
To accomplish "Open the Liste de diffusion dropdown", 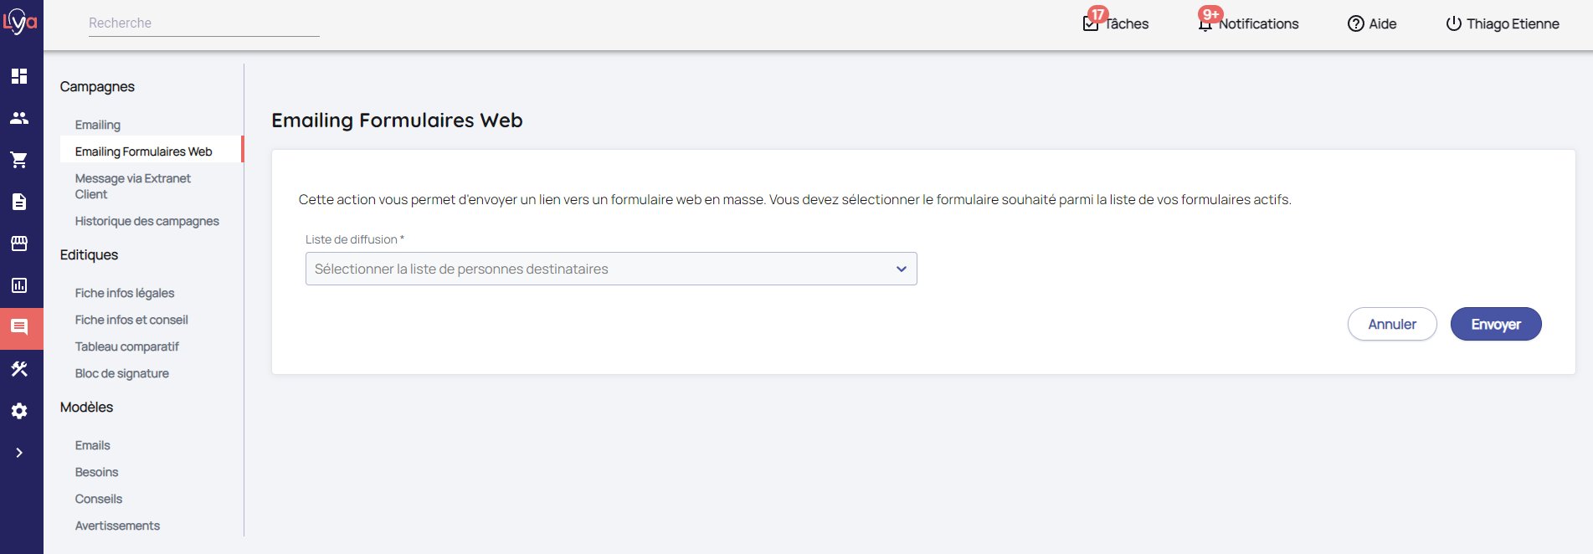I will pos(610,269).
